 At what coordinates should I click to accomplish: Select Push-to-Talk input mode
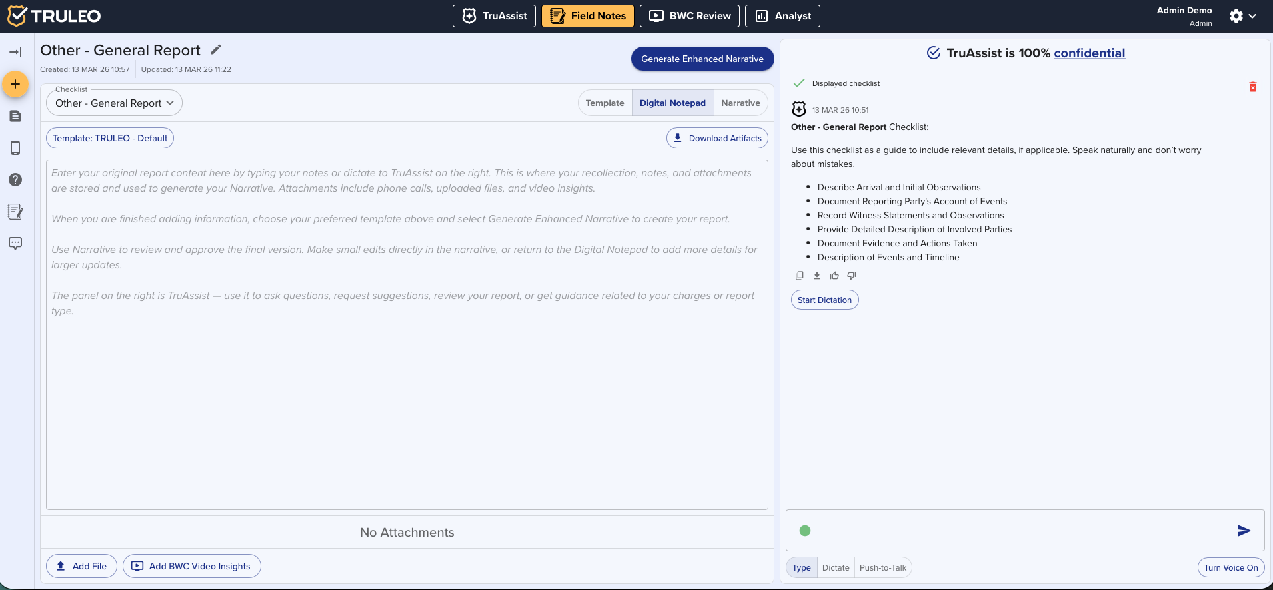coord(882,568)
